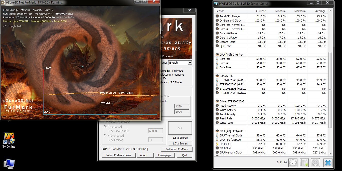Select the Core #0 Ratio sensor label

tap(228, 33)
